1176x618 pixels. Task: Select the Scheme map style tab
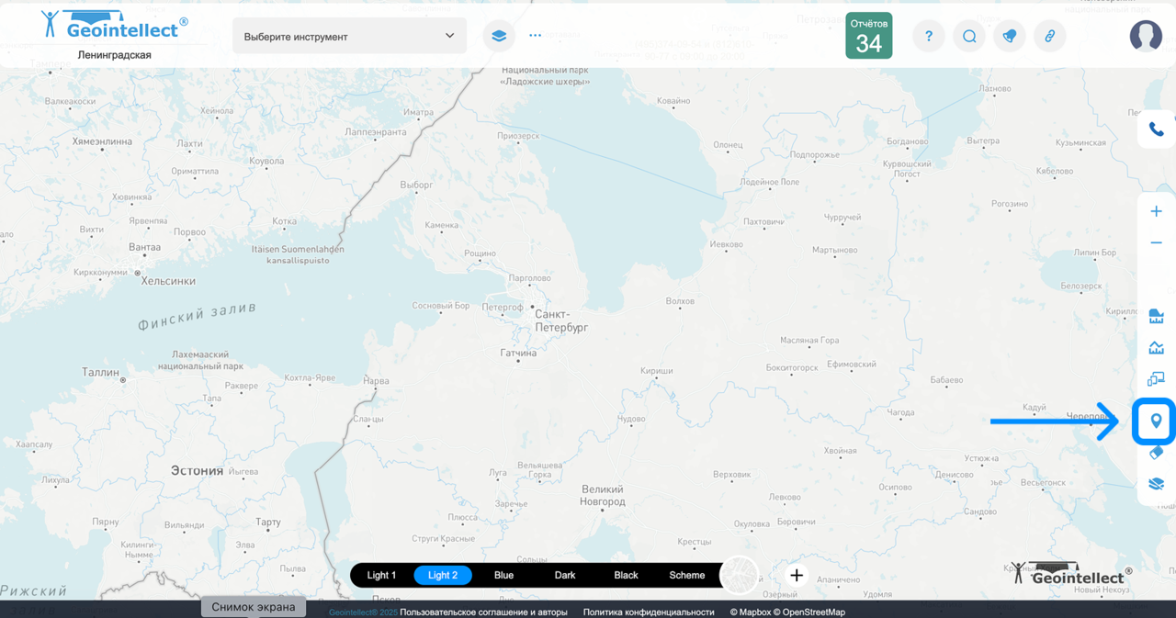click(x=686, y=576)
